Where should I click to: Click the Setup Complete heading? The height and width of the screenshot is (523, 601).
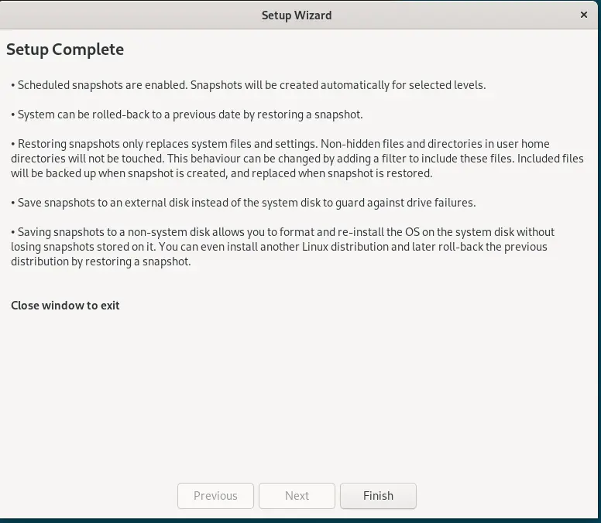pos(65,50)
